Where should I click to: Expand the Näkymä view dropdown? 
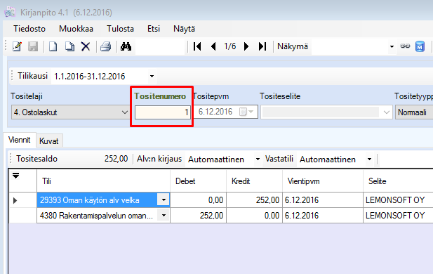392,46
